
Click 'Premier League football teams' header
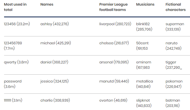pyautogui.click(x=113, y=7)
